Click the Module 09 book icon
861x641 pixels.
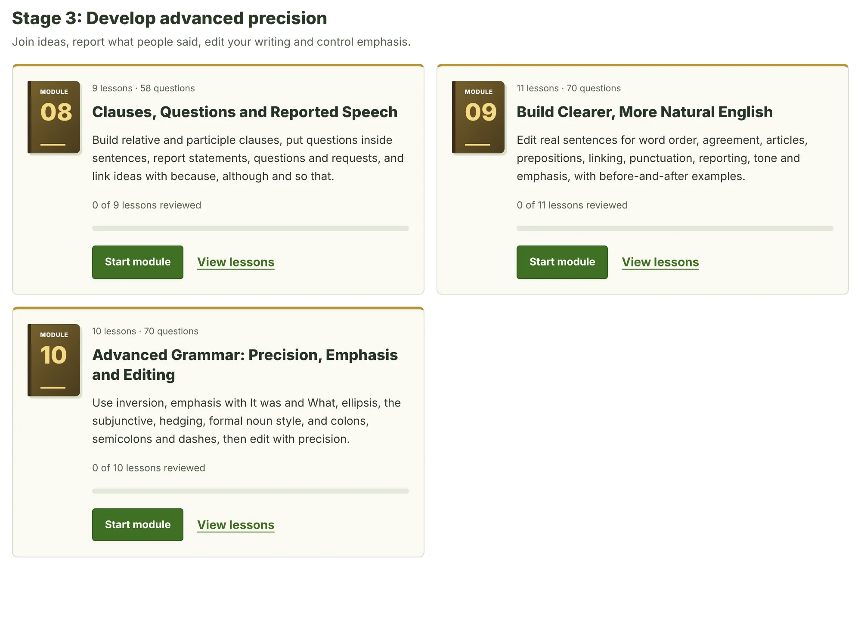pyautogui.click(x=478, y=117)
